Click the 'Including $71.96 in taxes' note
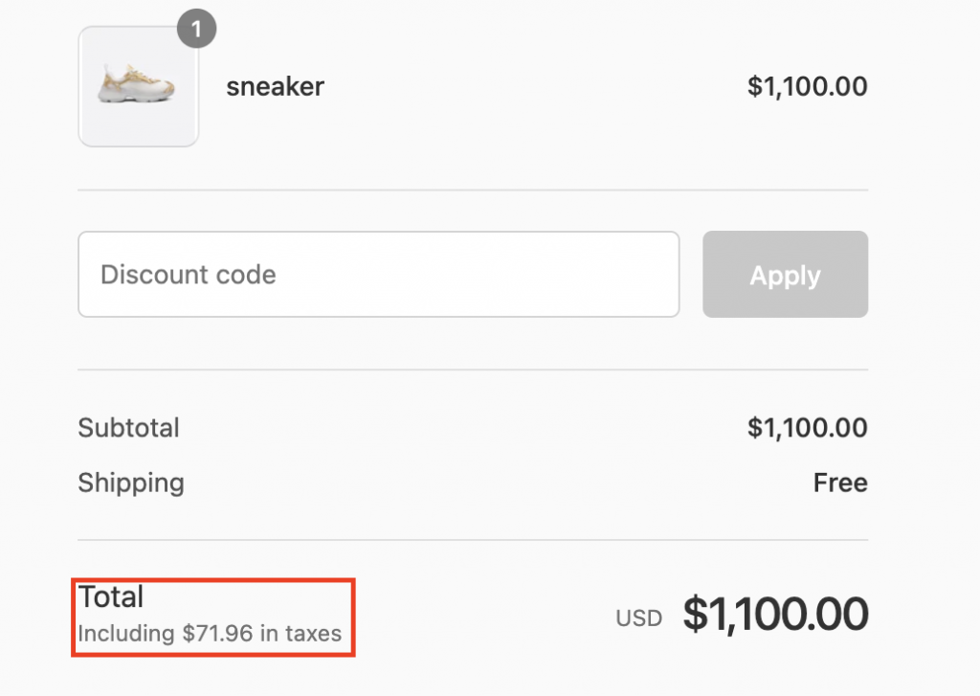 210,634
